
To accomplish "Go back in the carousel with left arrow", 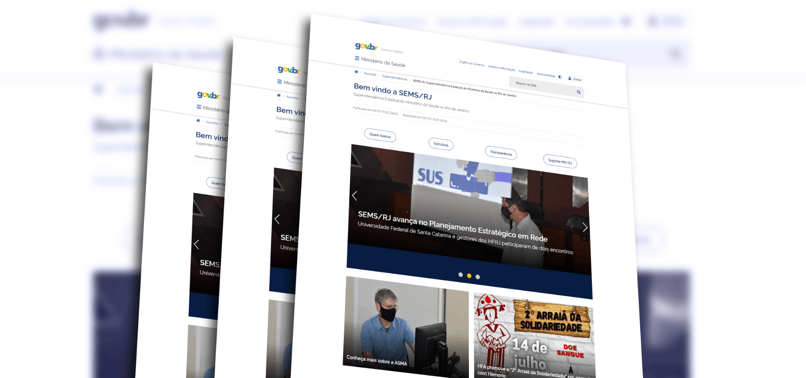I will point(354,195).
